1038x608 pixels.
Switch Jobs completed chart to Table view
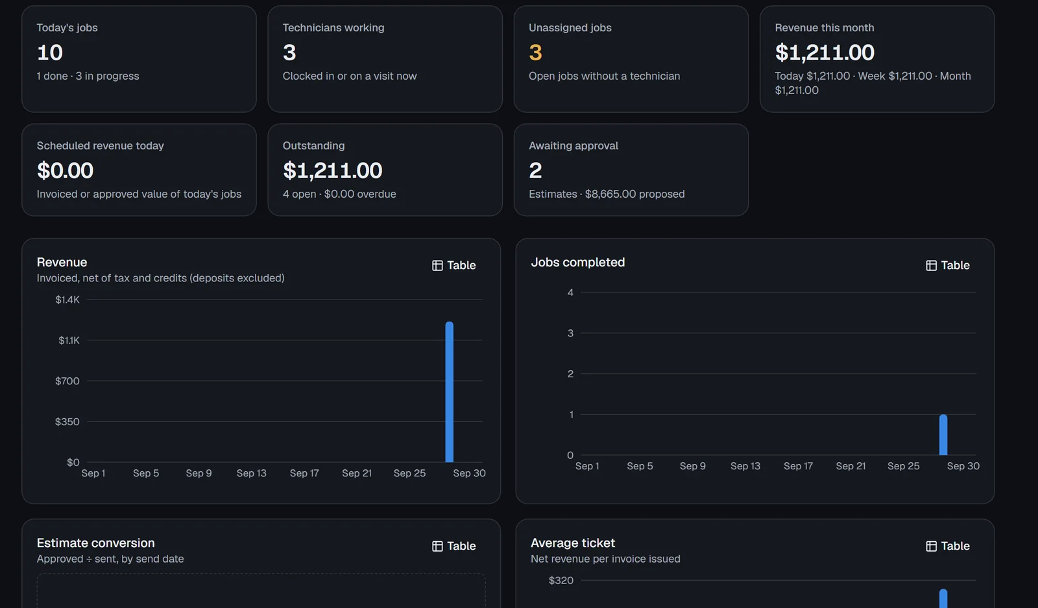948,266
